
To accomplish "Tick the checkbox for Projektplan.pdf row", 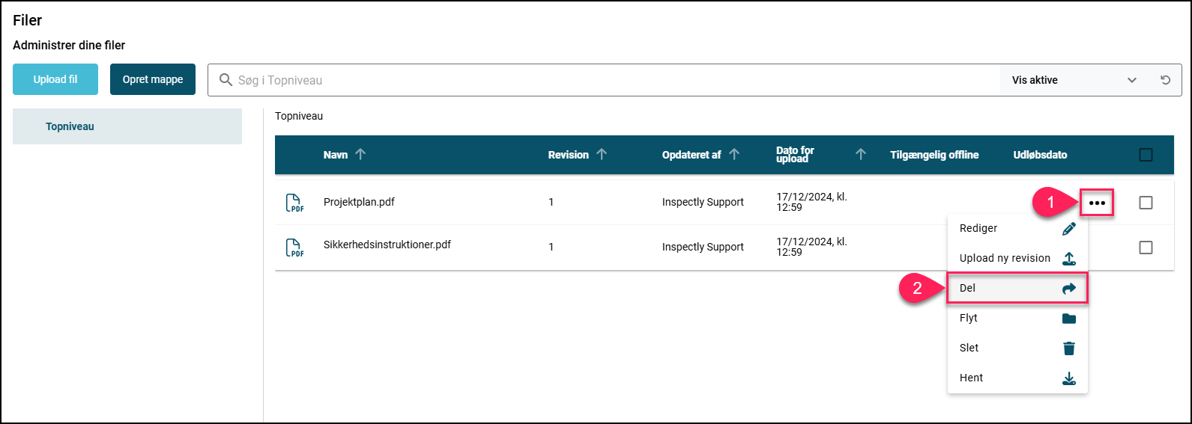I will pos(1146,203).
